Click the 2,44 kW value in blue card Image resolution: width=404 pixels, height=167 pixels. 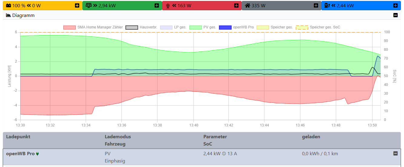(x=345, y=5)
